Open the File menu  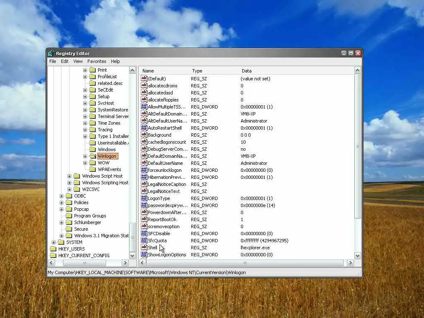[x=53, y=61]
